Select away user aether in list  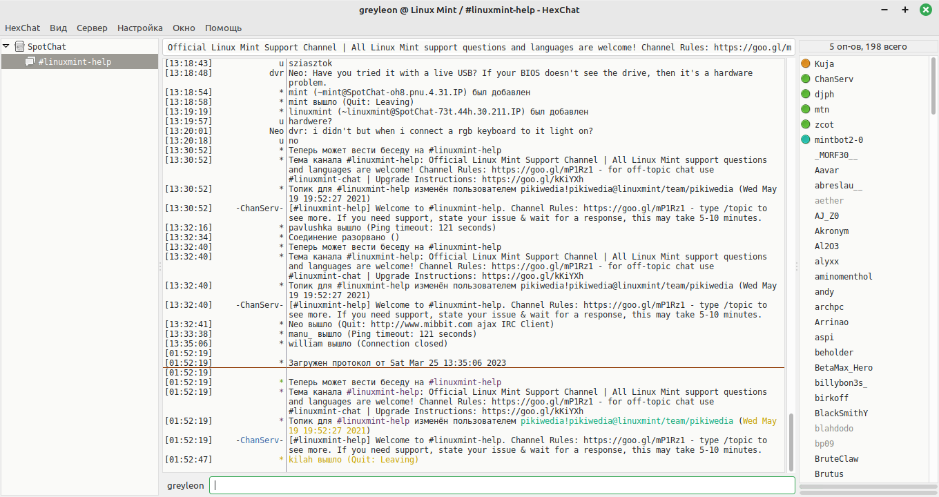(x=829, y=200)
